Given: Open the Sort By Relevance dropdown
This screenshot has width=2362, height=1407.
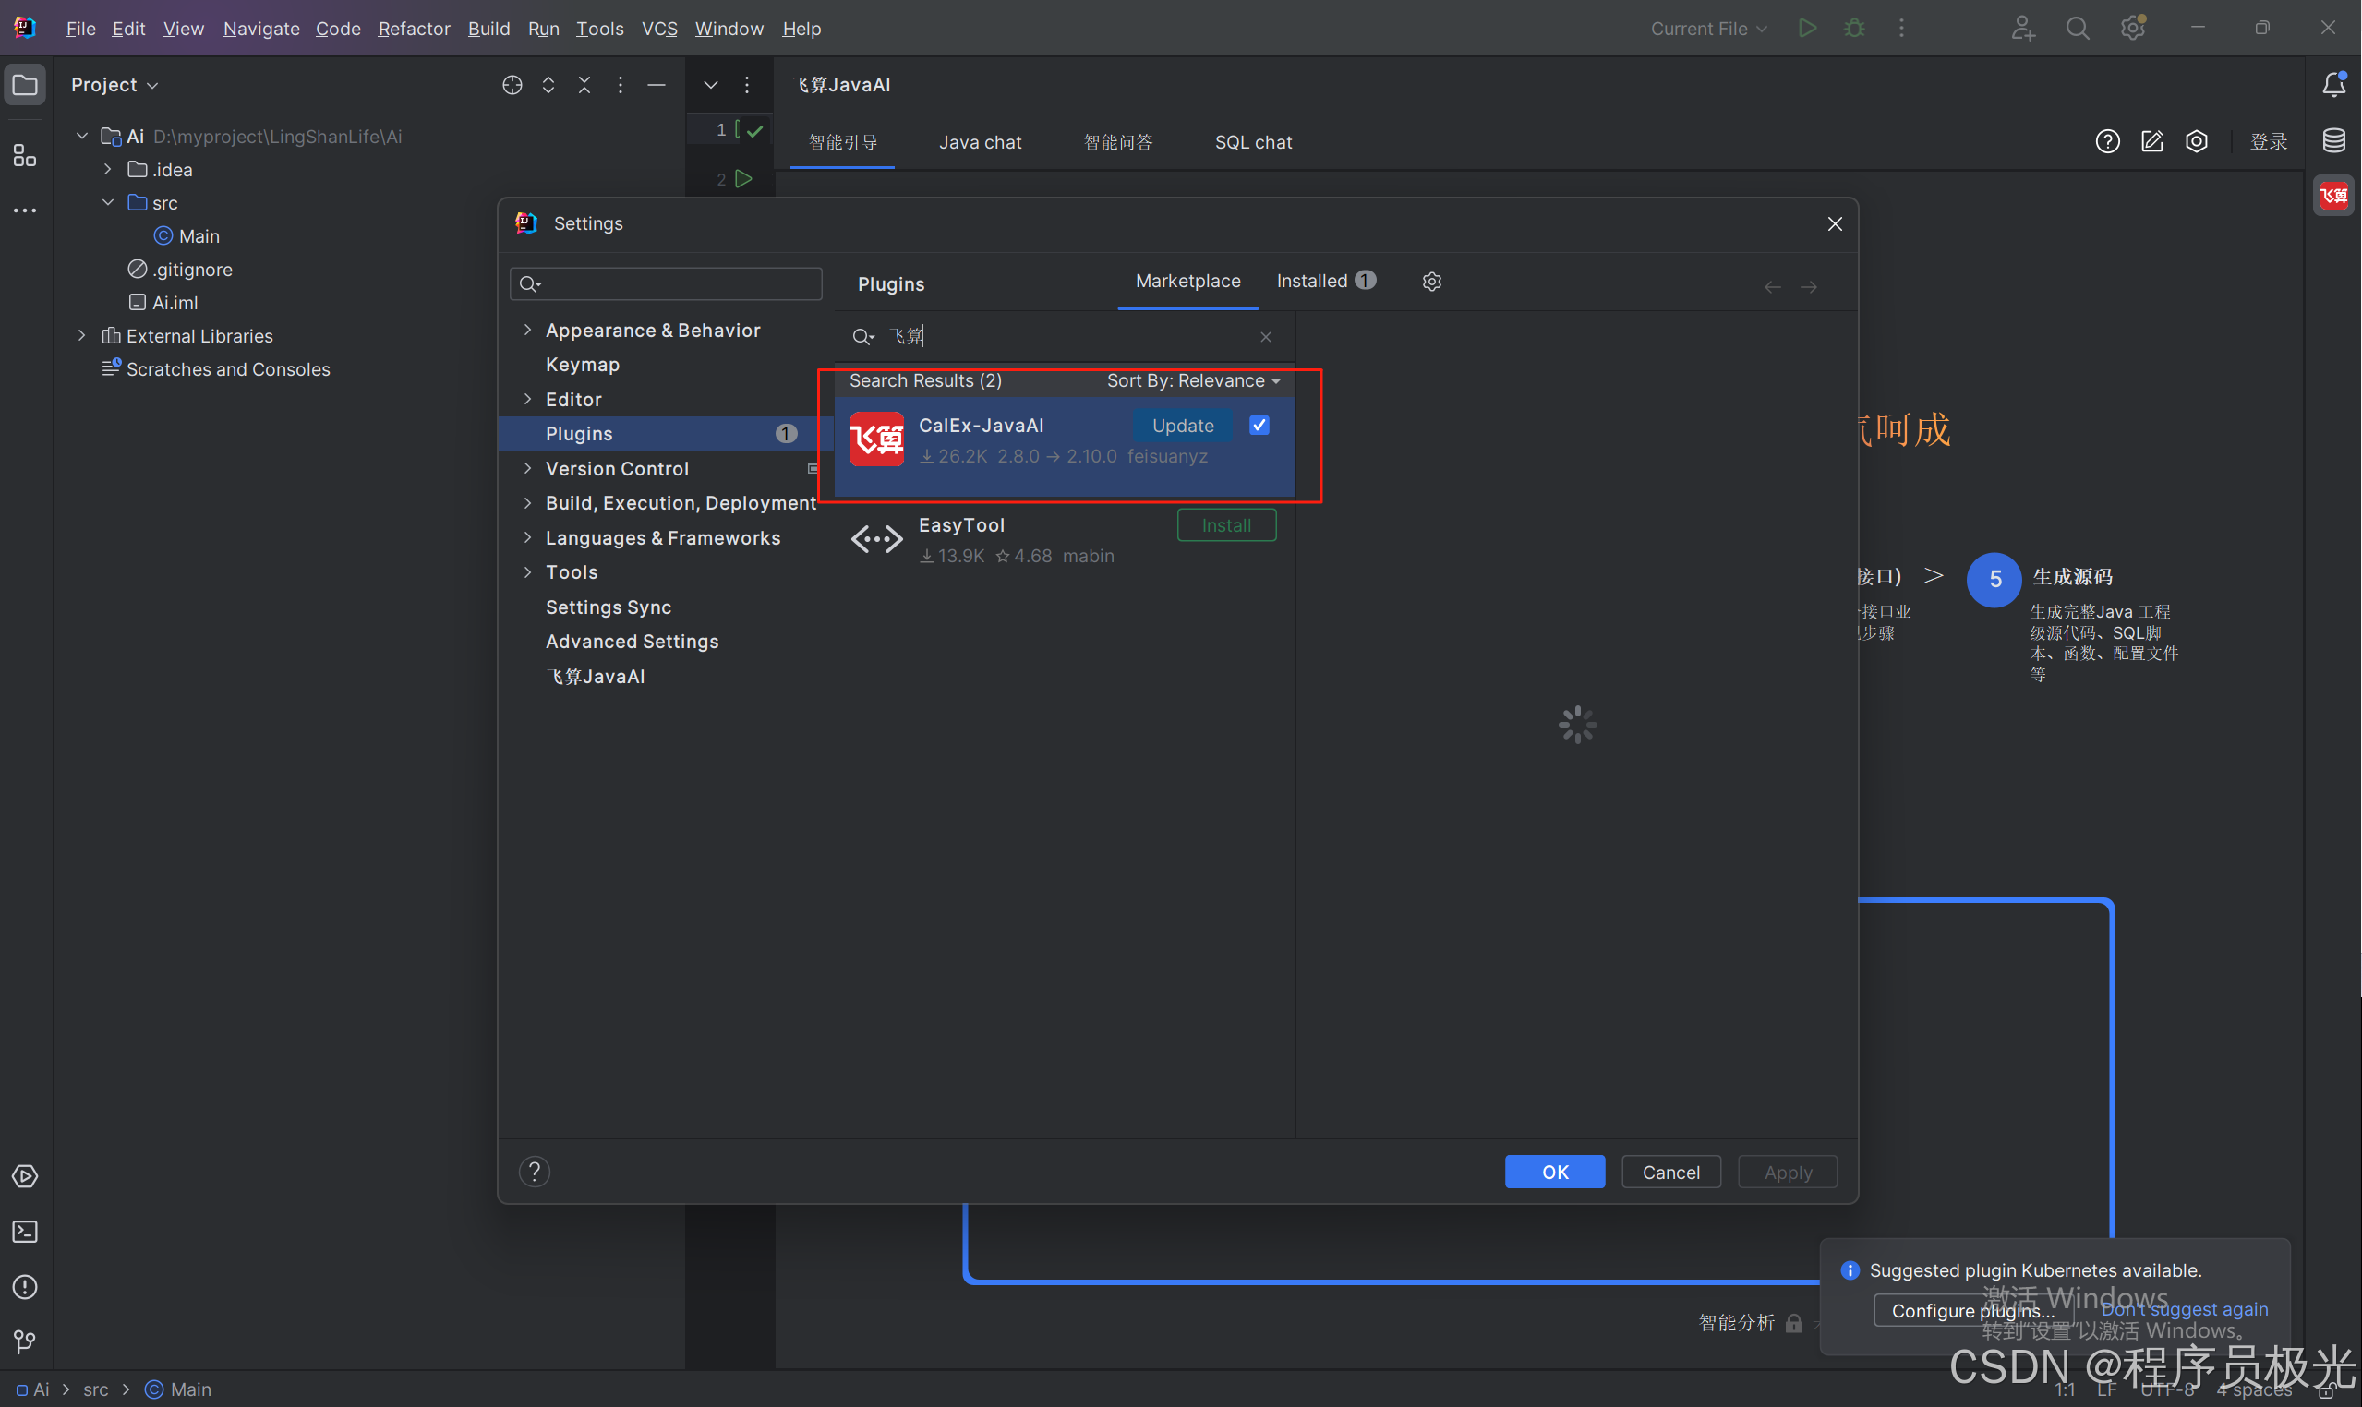Looking at the screenshot, I should point(1193,381).
